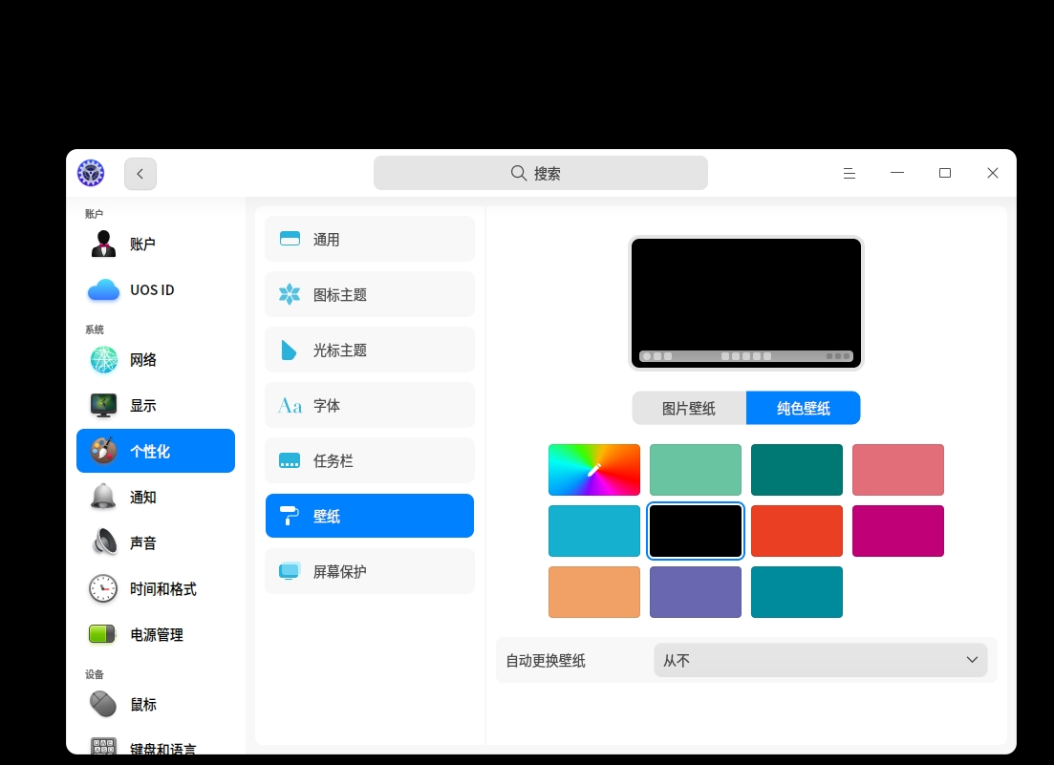Click the 账户 person icon
Screen dimensions: 1054x765
103,244
